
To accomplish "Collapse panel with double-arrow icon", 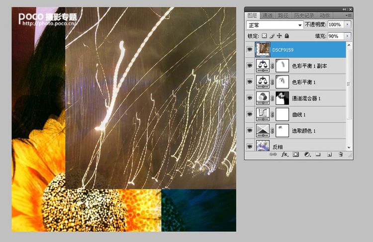I will 344,9.
